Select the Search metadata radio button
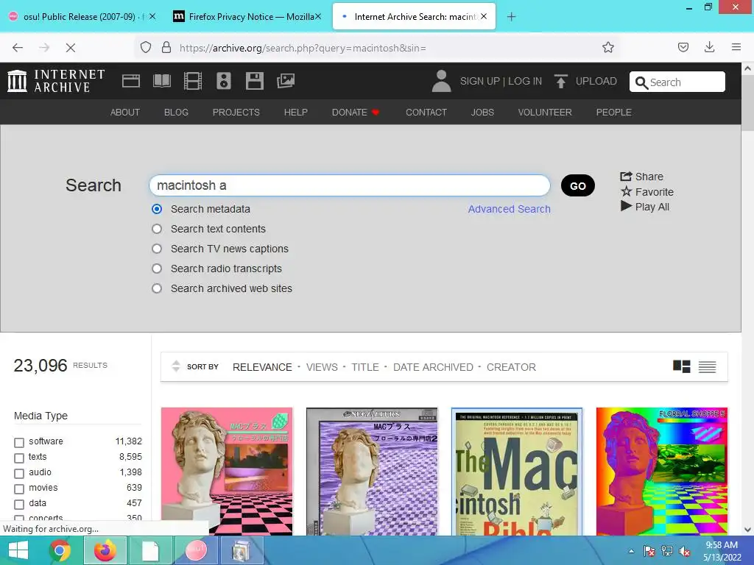Screen dimensions: 754x565 (x=157, y=209)
